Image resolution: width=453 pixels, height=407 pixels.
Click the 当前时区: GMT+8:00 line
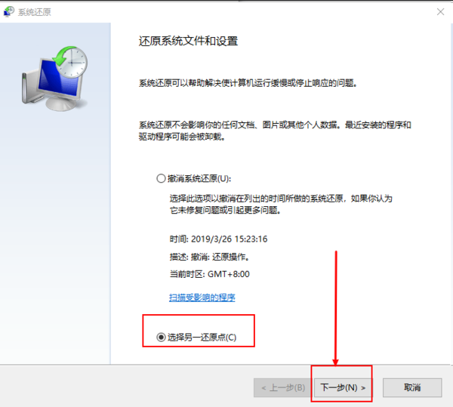click(209, 274)
